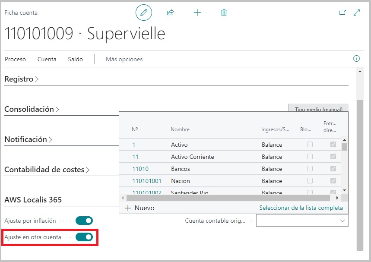Check Blocked box in Bancos row
This screenshot has width=371, height=262.
pos(310,169)
